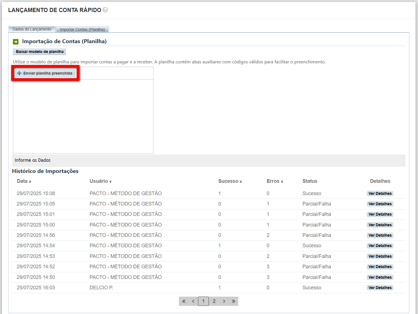Open Importar Contas (Planilha) tab
The height and width of the screenshot is (314, 418).
[x=82, y=29]
